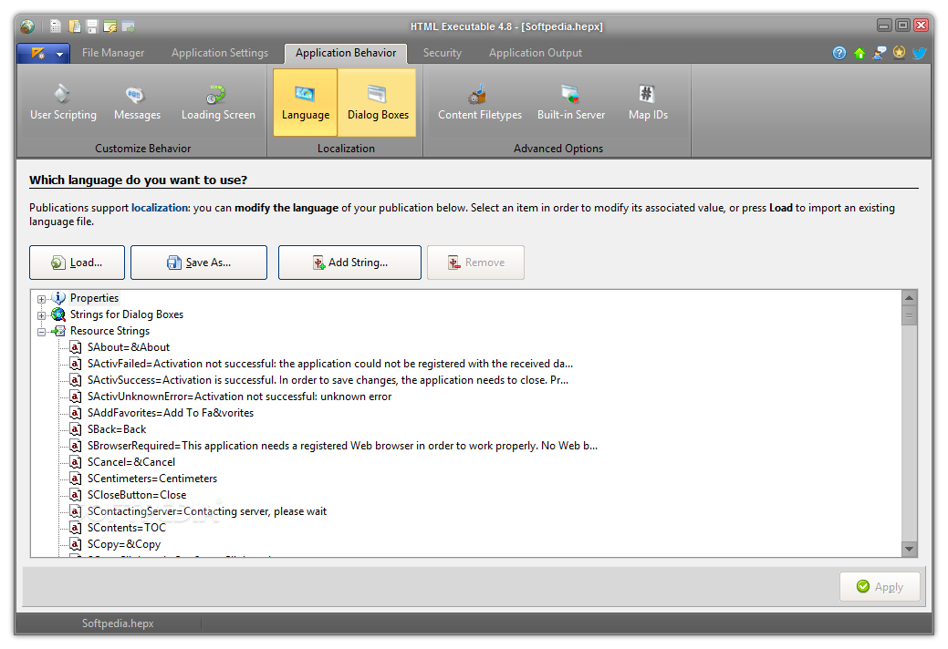Switch to the File Manager tab
This screenshot has height=649, width=948.
[113, 53]
